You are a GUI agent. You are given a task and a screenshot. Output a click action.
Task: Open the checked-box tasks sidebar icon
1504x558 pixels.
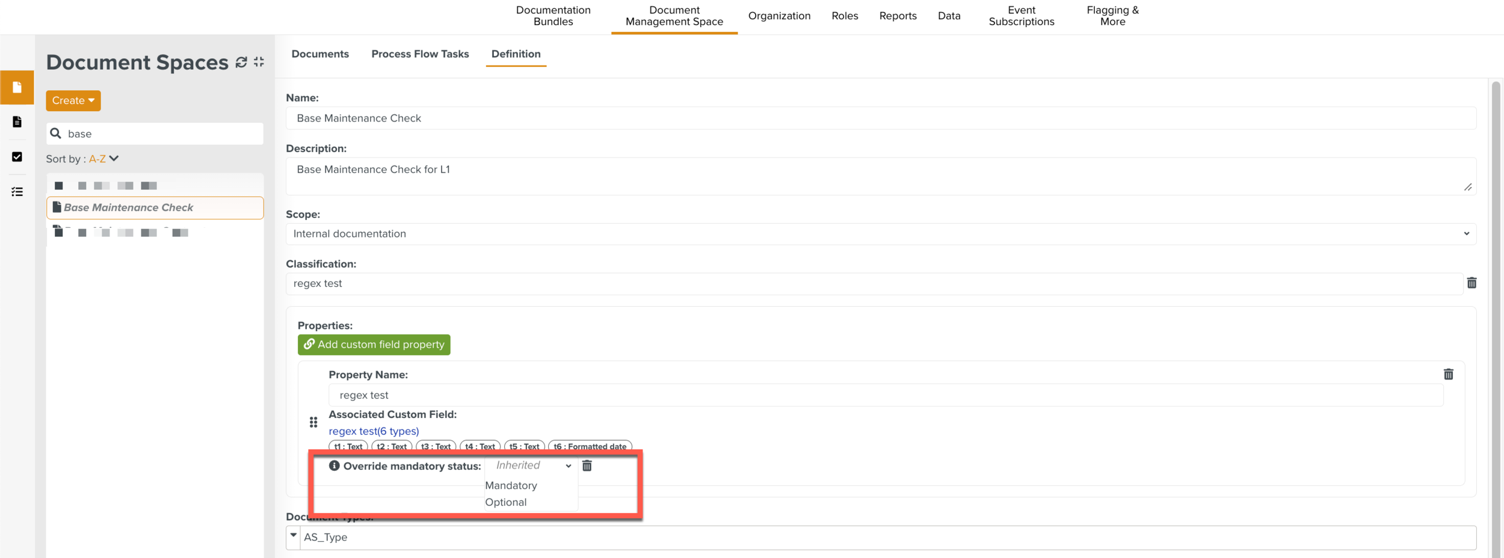click(x=17, y=157)
